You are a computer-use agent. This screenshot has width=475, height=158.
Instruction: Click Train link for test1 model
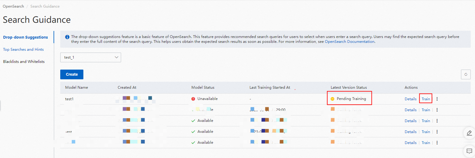tap(426, 99)
